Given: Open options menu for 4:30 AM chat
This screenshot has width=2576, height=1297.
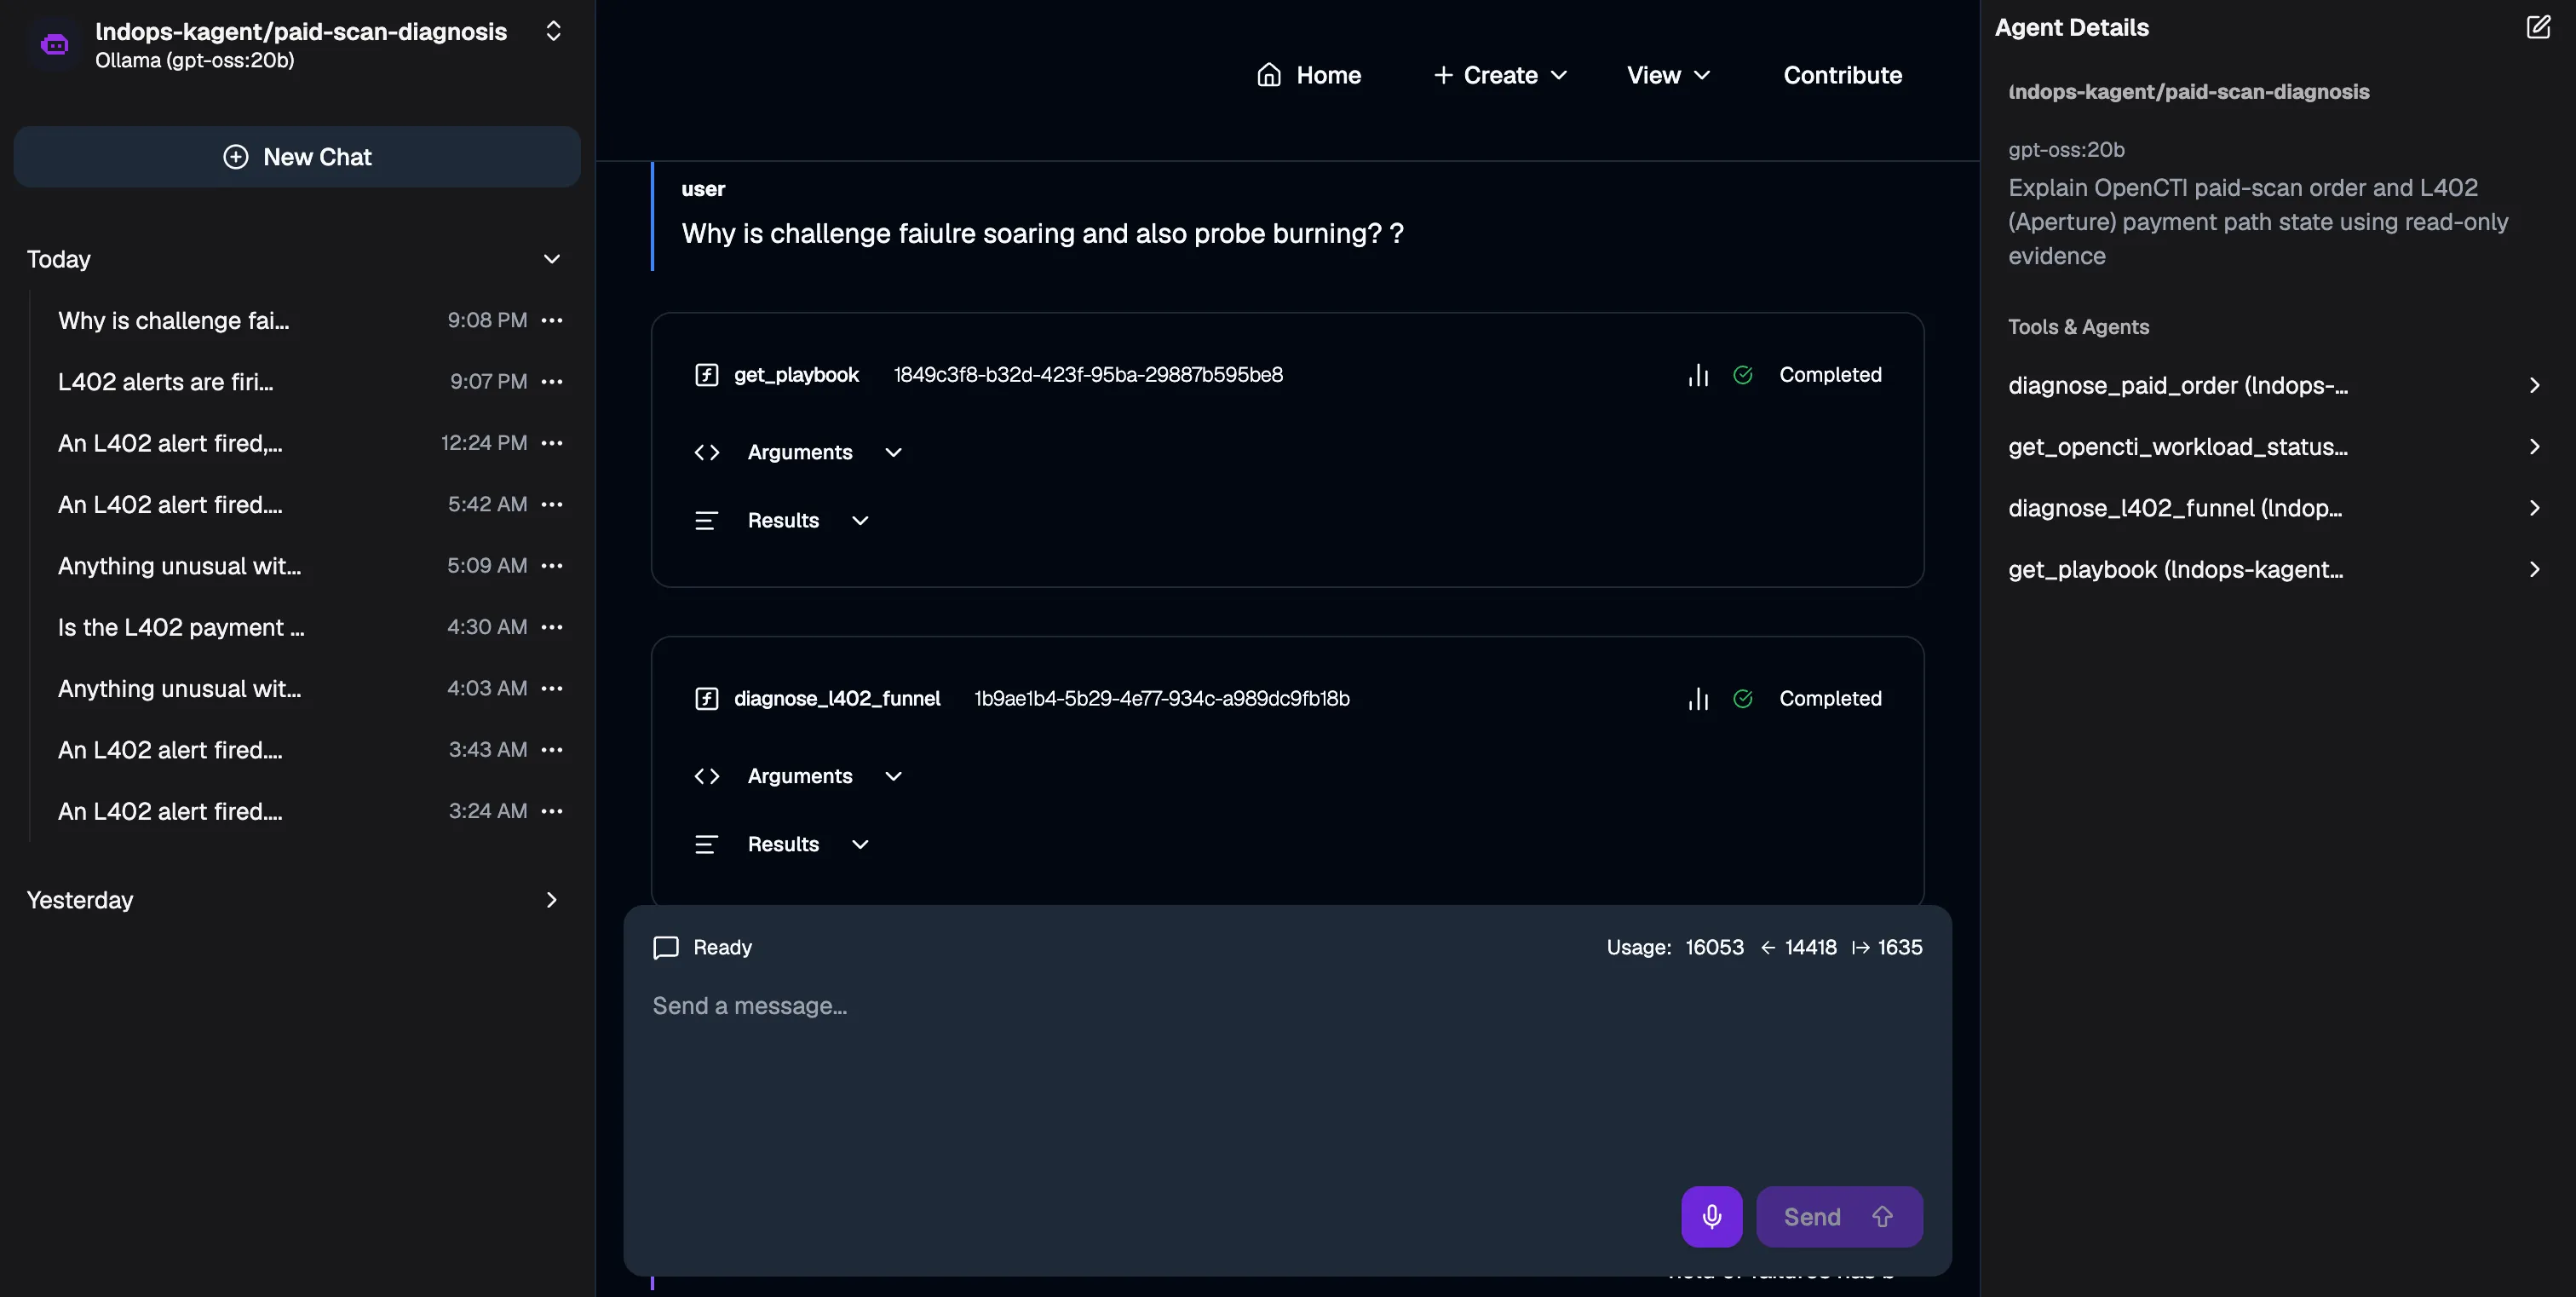Looking at the screenshot, I should pyautogui.click(x=552, y=626).
